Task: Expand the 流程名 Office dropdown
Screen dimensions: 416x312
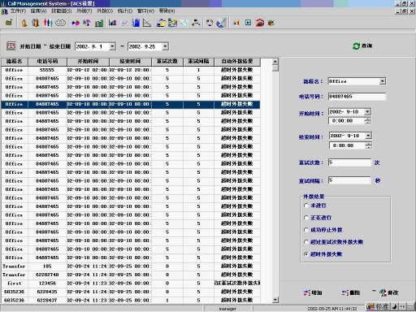Action: pos(382,81)
